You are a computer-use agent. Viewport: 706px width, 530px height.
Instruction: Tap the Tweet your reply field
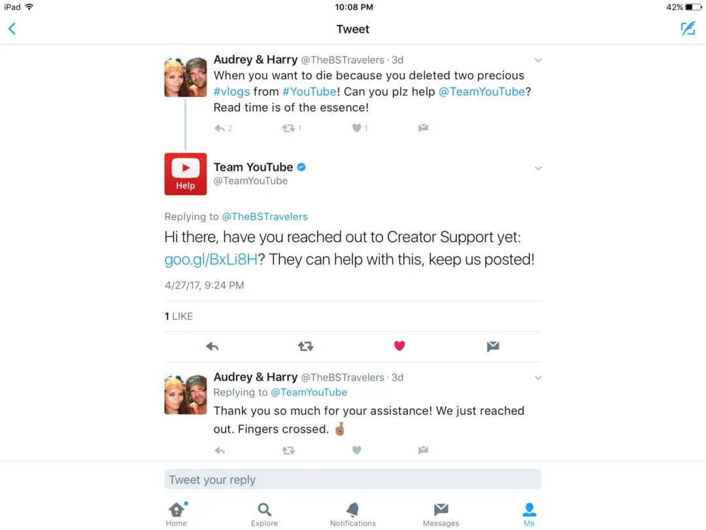352,480
